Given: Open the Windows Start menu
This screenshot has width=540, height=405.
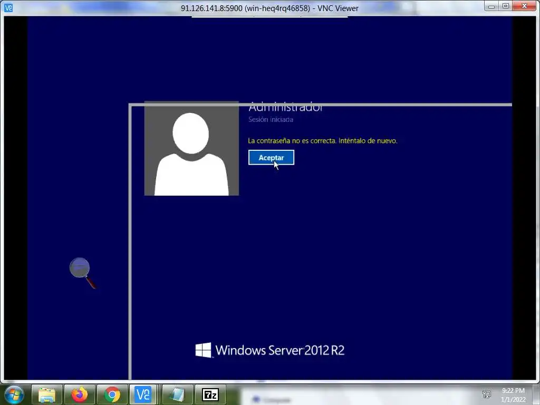Looking at the screenshot, I should tap(14, 394).
